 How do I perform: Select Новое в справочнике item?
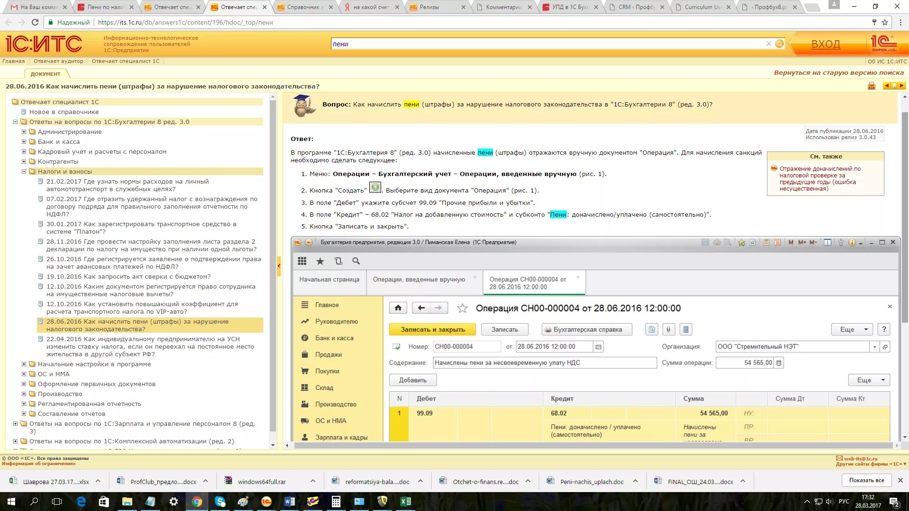64,112
